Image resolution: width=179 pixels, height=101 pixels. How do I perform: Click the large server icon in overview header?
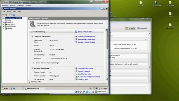pos(33,24)
